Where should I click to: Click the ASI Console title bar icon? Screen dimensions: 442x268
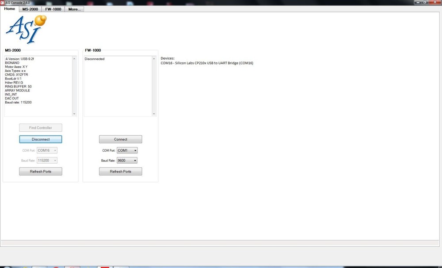[2, 2]
